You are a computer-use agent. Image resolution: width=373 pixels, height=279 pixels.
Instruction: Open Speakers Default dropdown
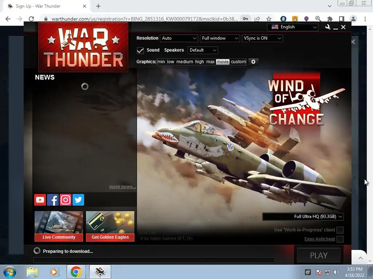pyautogui.click(x=203, y=50)
